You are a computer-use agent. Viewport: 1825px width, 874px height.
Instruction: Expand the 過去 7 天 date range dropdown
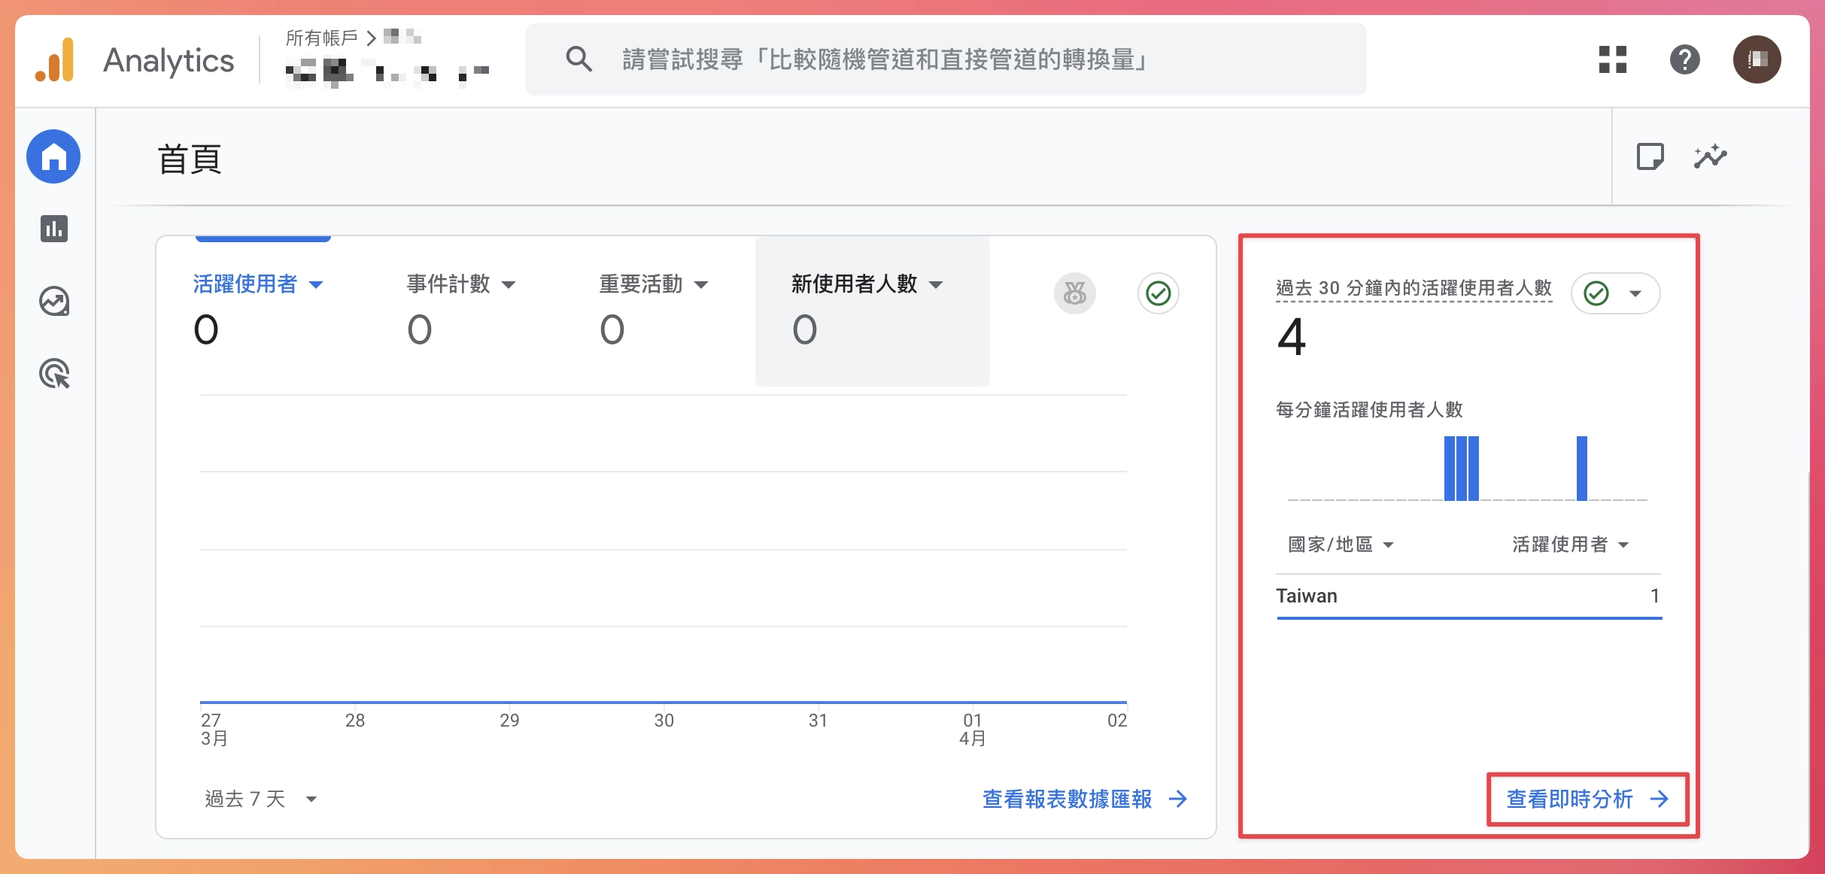[x=260, y=799]
